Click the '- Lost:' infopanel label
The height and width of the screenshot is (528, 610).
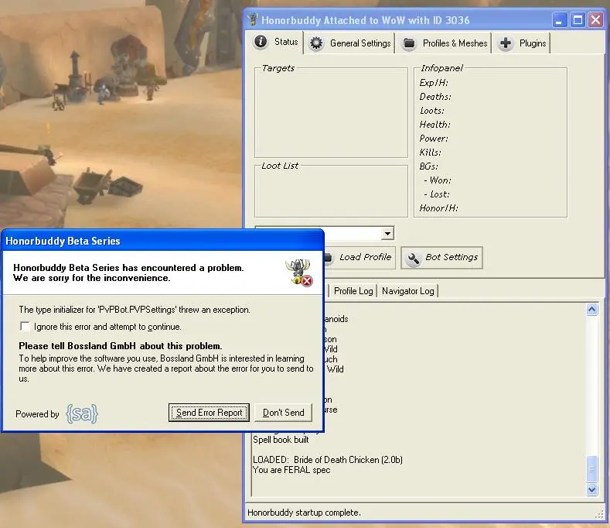(437, 194)
